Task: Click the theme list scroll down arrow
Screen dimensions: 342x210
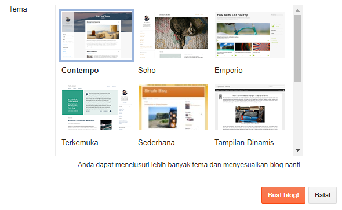Action: (x=297, y=150)
